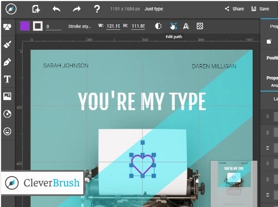This screenshot has height=207, width=278.
Task: Click the Save button
Action: [x=260, y=9]
